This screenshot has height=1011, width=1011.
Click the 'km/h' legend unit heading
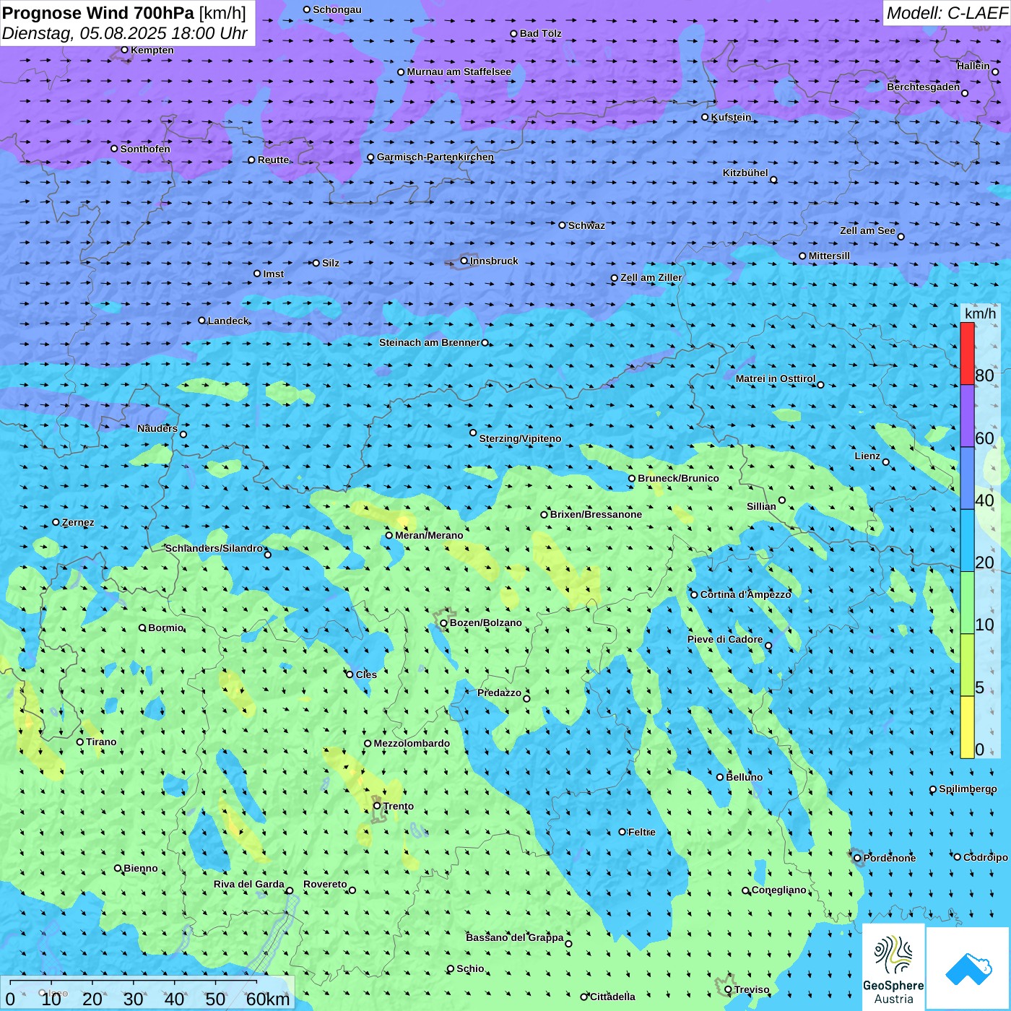[980, 313]
